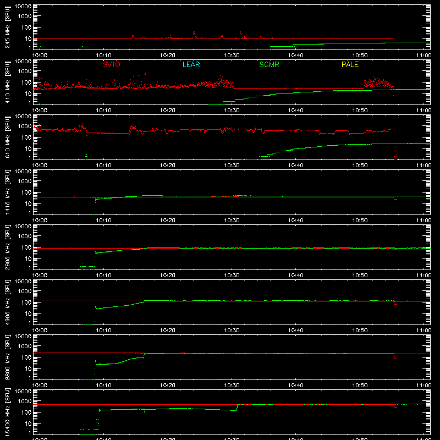The height and width of the screenshot is (440, 440).
Task: Select the 15400 MHz [SFU] axis title
Action: 8,412
